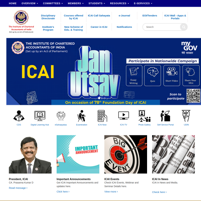The image size is (201, 201).
Task: Click here under Important Announcements
Action: (63, 192)
